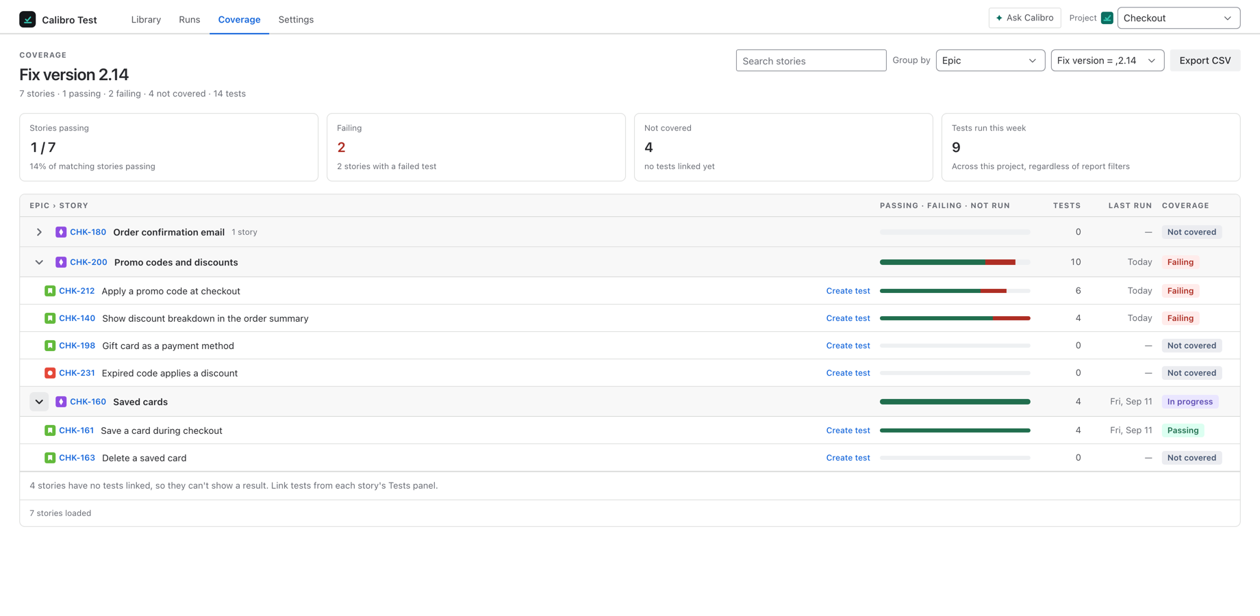This screenshot has width=1260, height=616.
Task: Open the CHK-160 epic link
Action: point(88,402)
